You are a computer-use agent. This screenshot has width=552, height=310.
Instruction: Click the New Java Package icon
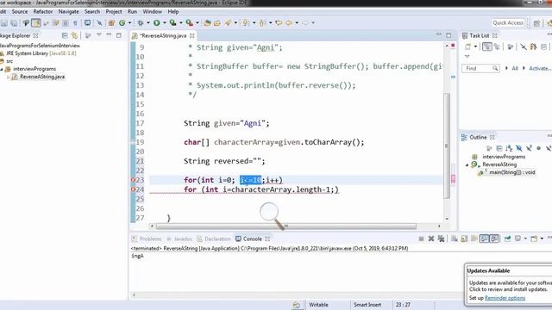coord(111,23)
